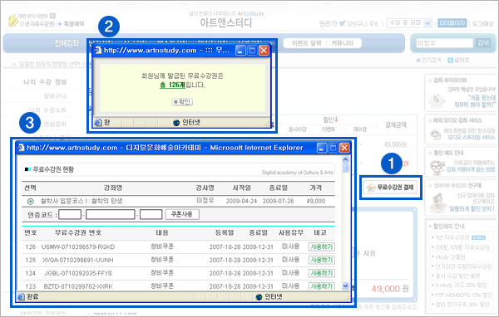Open the 동시 수강 할인 혜택 link
This screenshot has height=317, width=499.
click(457, 276)
